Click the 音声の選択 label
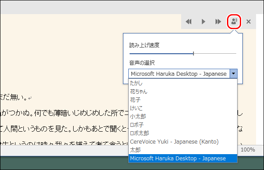Screen dimensions: 264x170 142,63
